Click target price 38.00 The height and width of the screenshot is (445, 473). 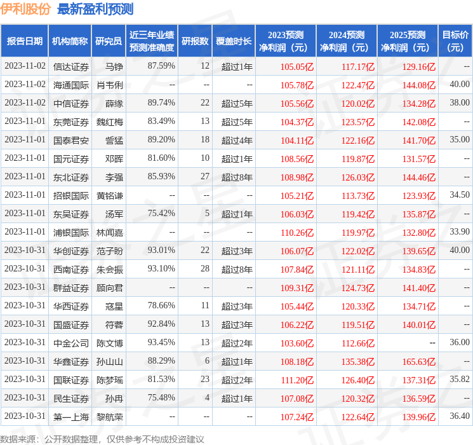(460, 102)
